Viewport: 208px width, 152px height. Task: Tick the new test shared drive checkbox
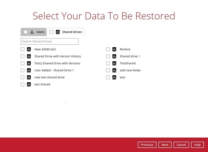coord(23,77)
